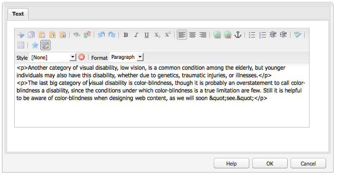The width and height of the screenshot is (337, 175).
Task: Click the Cancel button
Action: (308, 164)
